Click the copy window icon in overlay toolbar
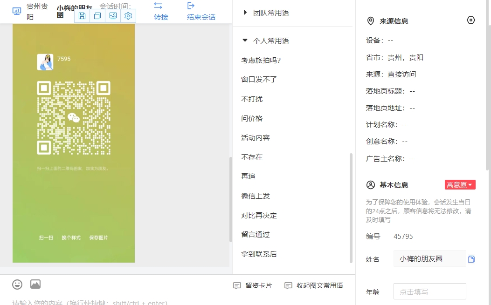Screen dimensions: 491x305 click(97, 16)
